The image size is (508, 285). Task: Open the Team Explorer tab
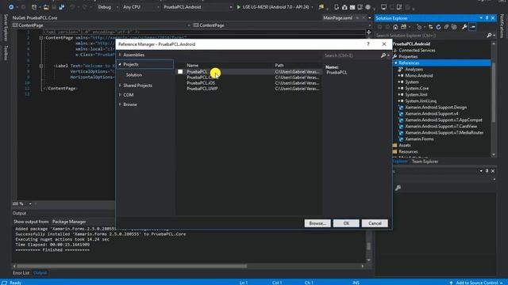(x=425, y=161)
